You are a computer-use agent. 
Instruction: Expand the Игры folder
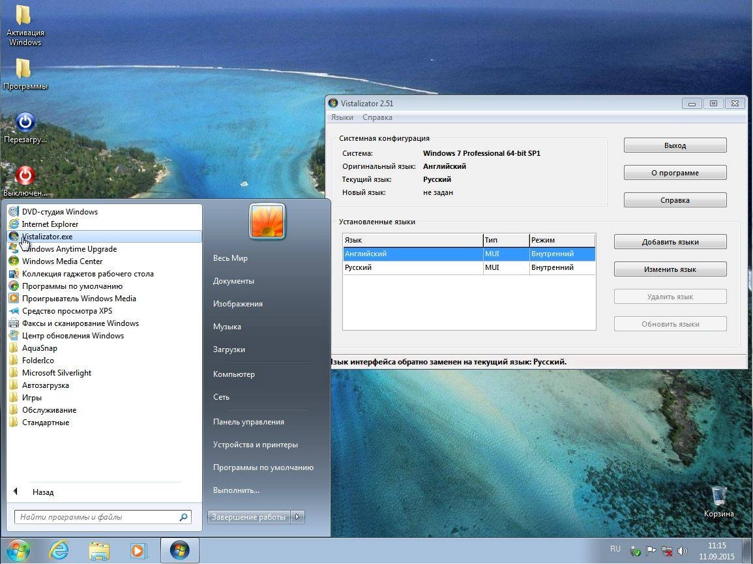coord(104,398)
